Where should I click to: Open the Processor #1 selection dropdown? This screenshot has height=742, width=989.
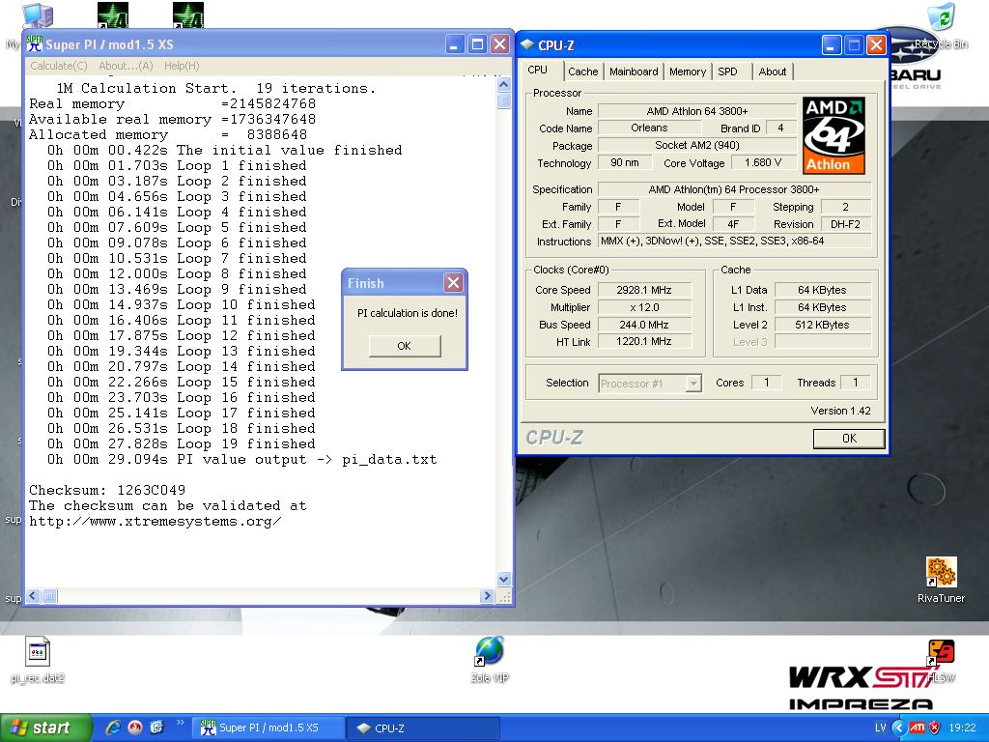(x=650, y=383)
